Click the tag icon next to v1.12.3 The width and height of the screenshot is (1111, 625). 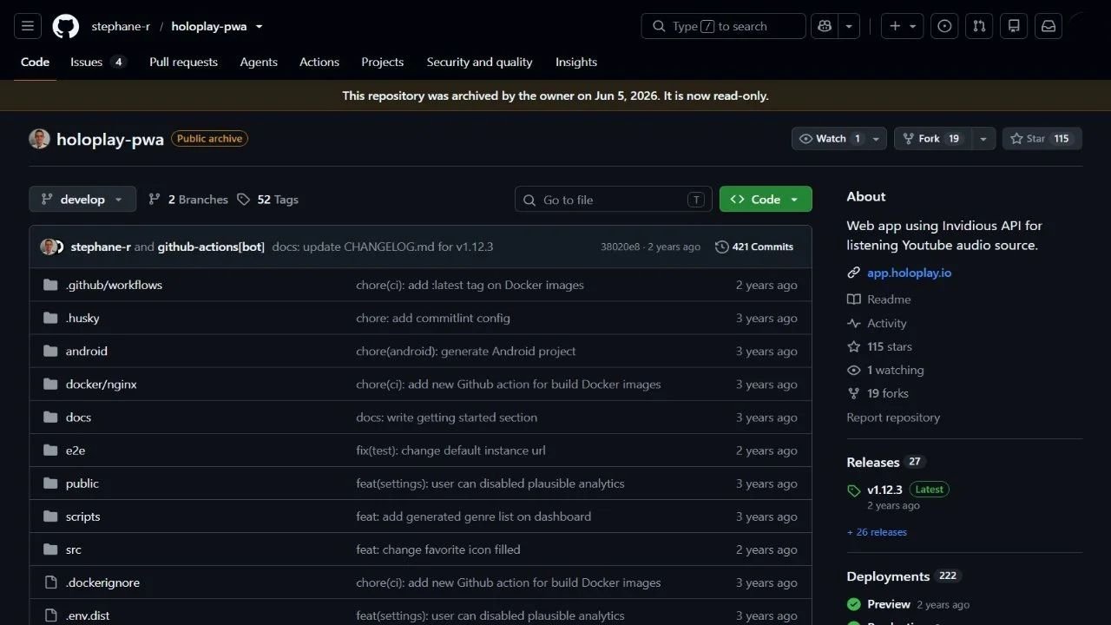(x=854, y=490)
